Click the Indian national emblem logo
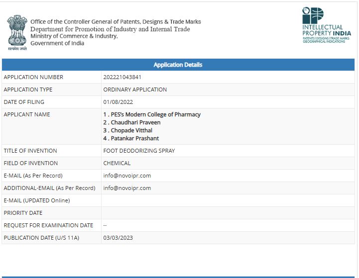The height and width of the screenshot is (278, 359). (17, 33)
